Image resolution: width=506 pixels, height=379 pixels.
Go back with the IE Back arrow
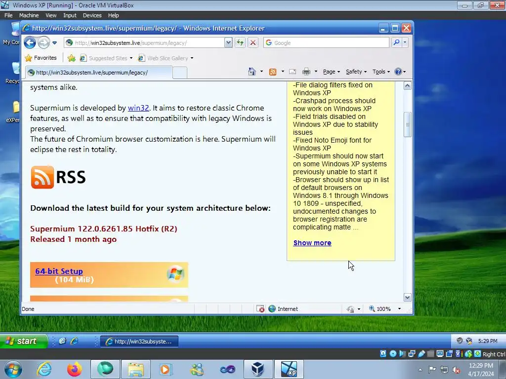(x=30, y=42)
